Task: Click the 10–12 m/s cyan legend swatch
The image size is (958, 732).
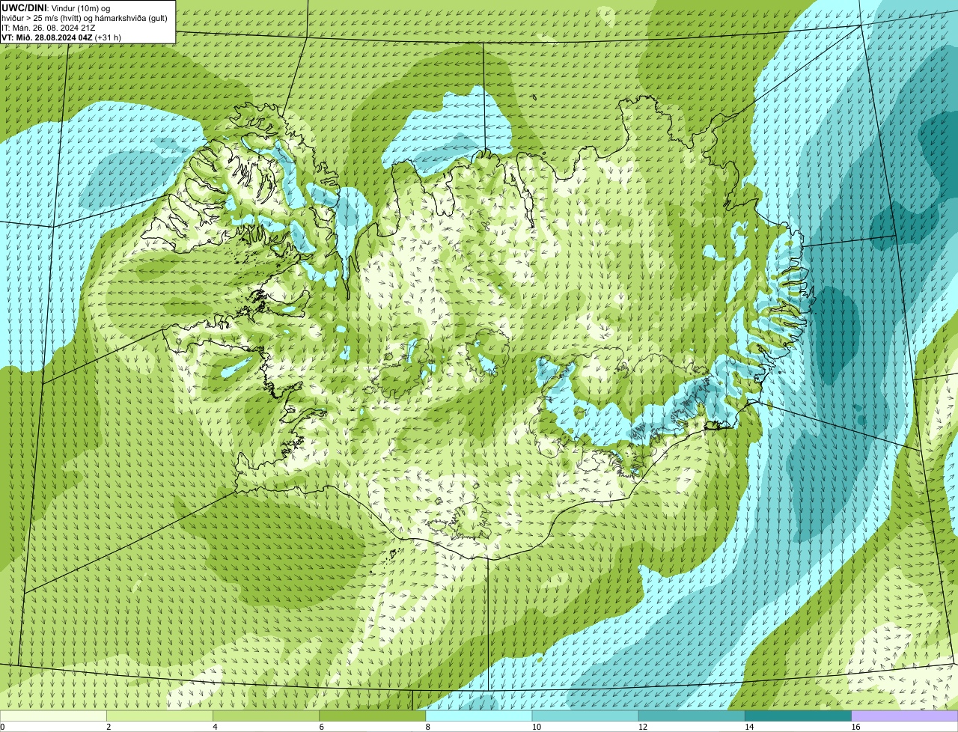Action: [x=585, y=716]
